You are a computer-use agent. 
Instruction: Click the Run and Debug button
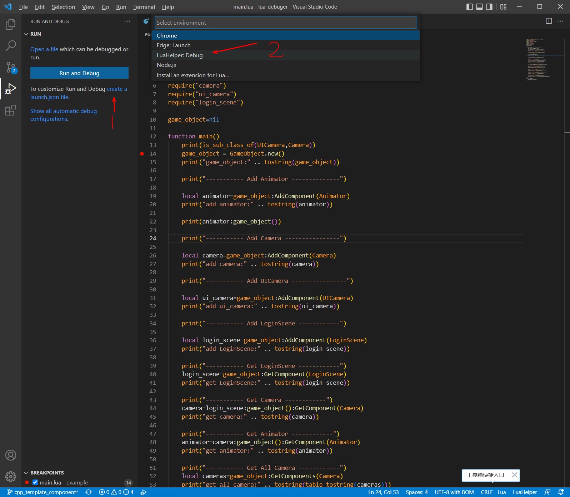coord(79,73)
